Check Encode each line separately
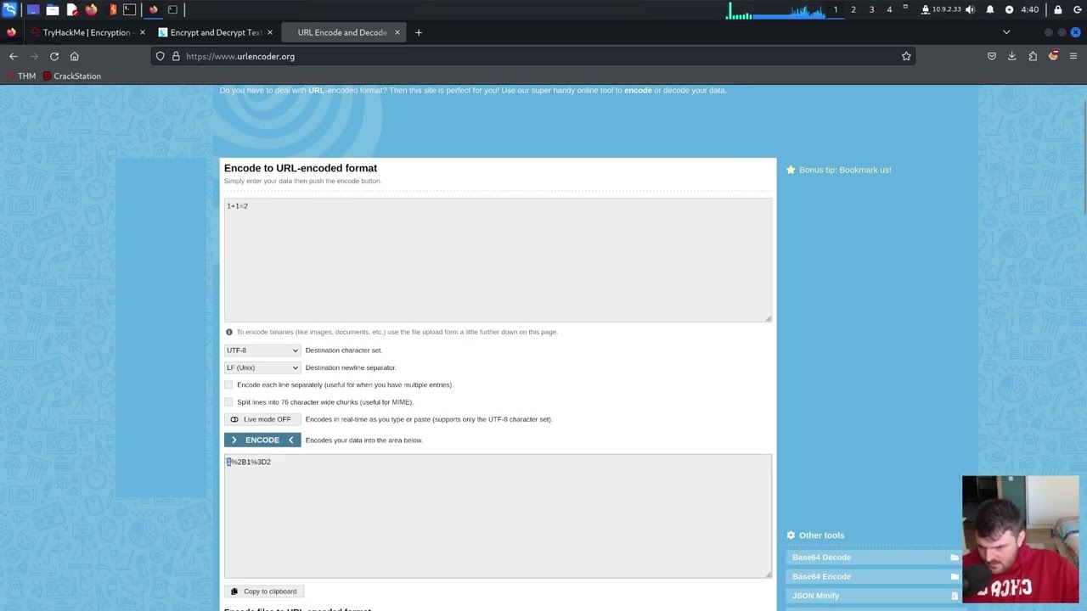Image resolution: width=1087 pixels, height=611 pixels. point(228,385)
